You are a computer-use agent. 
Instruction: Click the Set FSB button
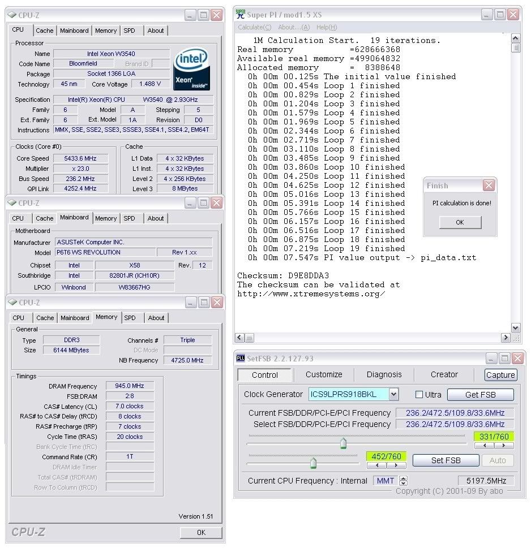click(446, 460)
